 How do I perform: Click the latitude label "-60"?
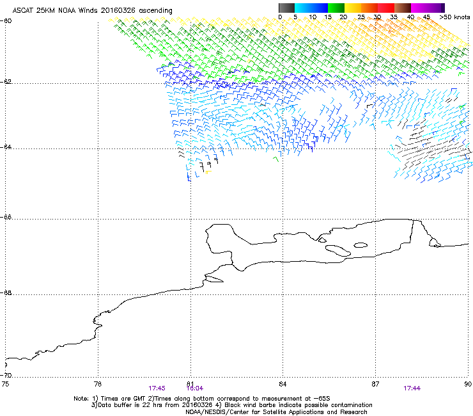click(x=6, y=21)
